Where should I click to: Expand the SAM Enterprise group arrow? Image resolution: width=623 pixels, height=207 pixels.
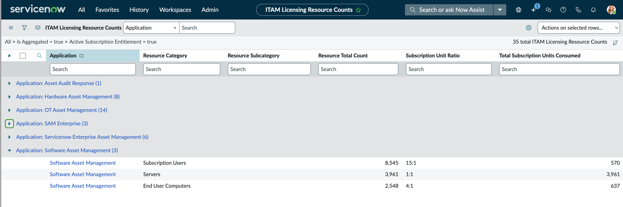click(9, 123)
